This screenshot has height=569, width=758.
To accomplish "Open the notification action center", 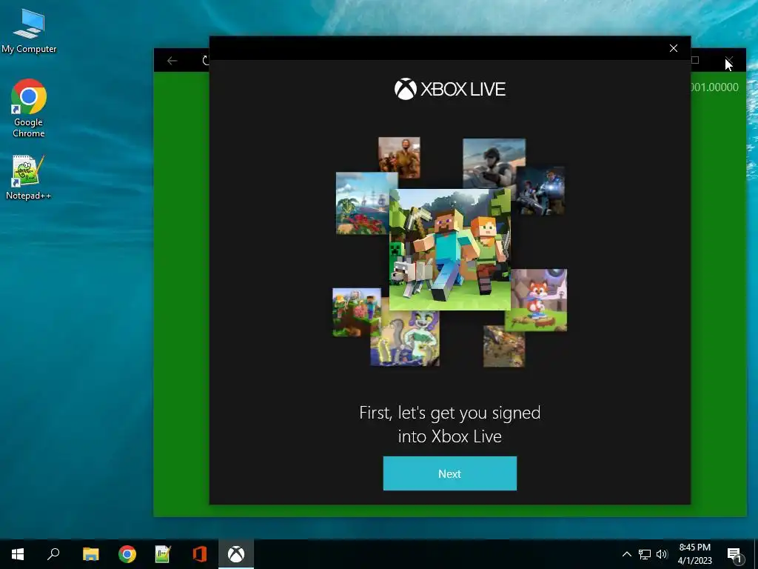I will (734, 554).
